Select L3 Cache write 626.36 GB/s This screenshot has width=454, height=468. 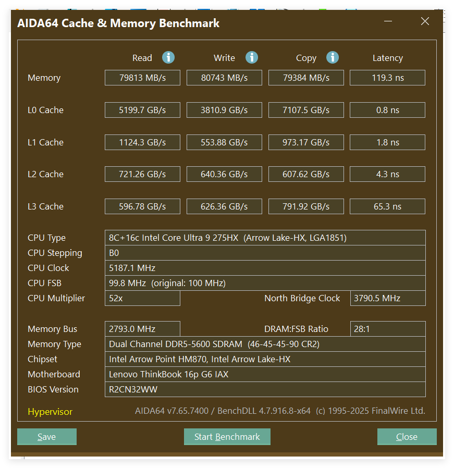point(224,206)
